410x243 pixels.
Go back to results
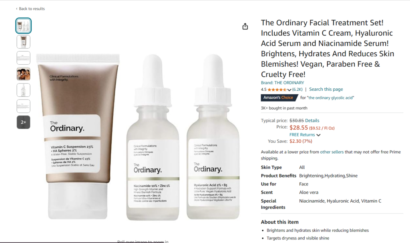tap(30, 9)
